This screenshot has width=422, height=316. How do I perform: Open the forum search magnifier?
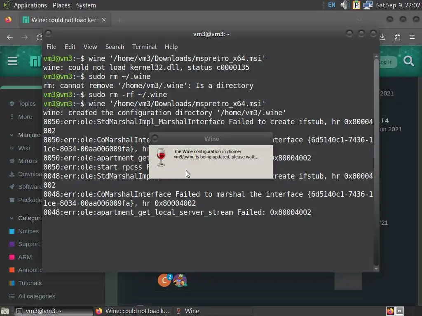pos(408,62)
